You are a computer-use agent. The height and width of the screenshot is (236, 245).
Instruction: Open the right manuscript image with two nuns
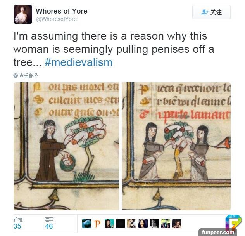[176, 146]
